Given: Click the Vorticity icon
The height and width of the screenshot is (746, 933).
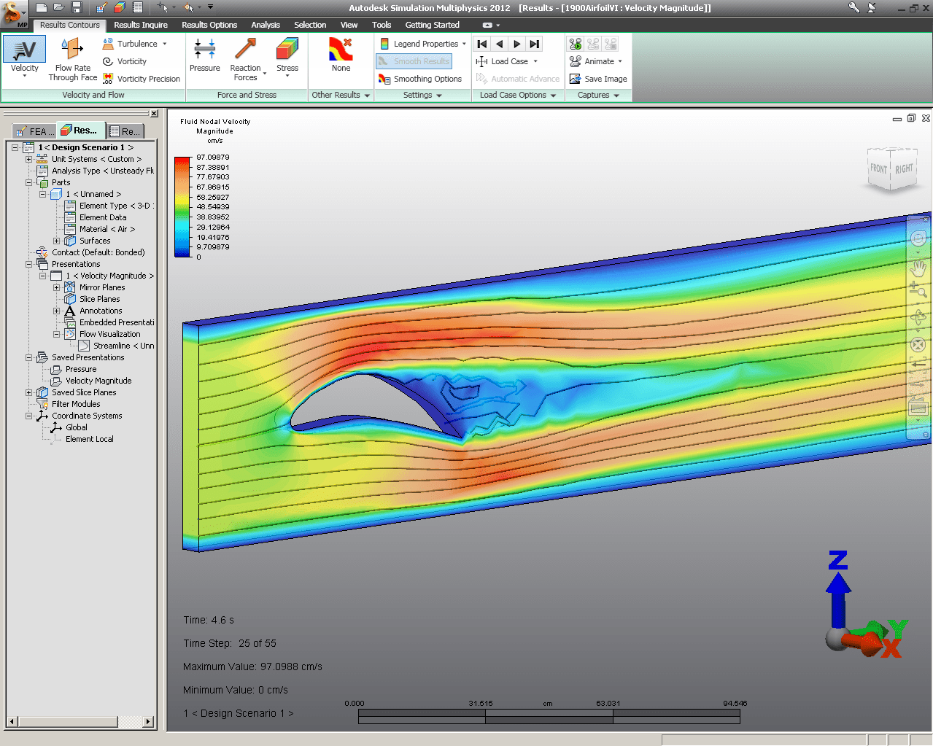Looking at the screenshot, I should pos(107,61).
